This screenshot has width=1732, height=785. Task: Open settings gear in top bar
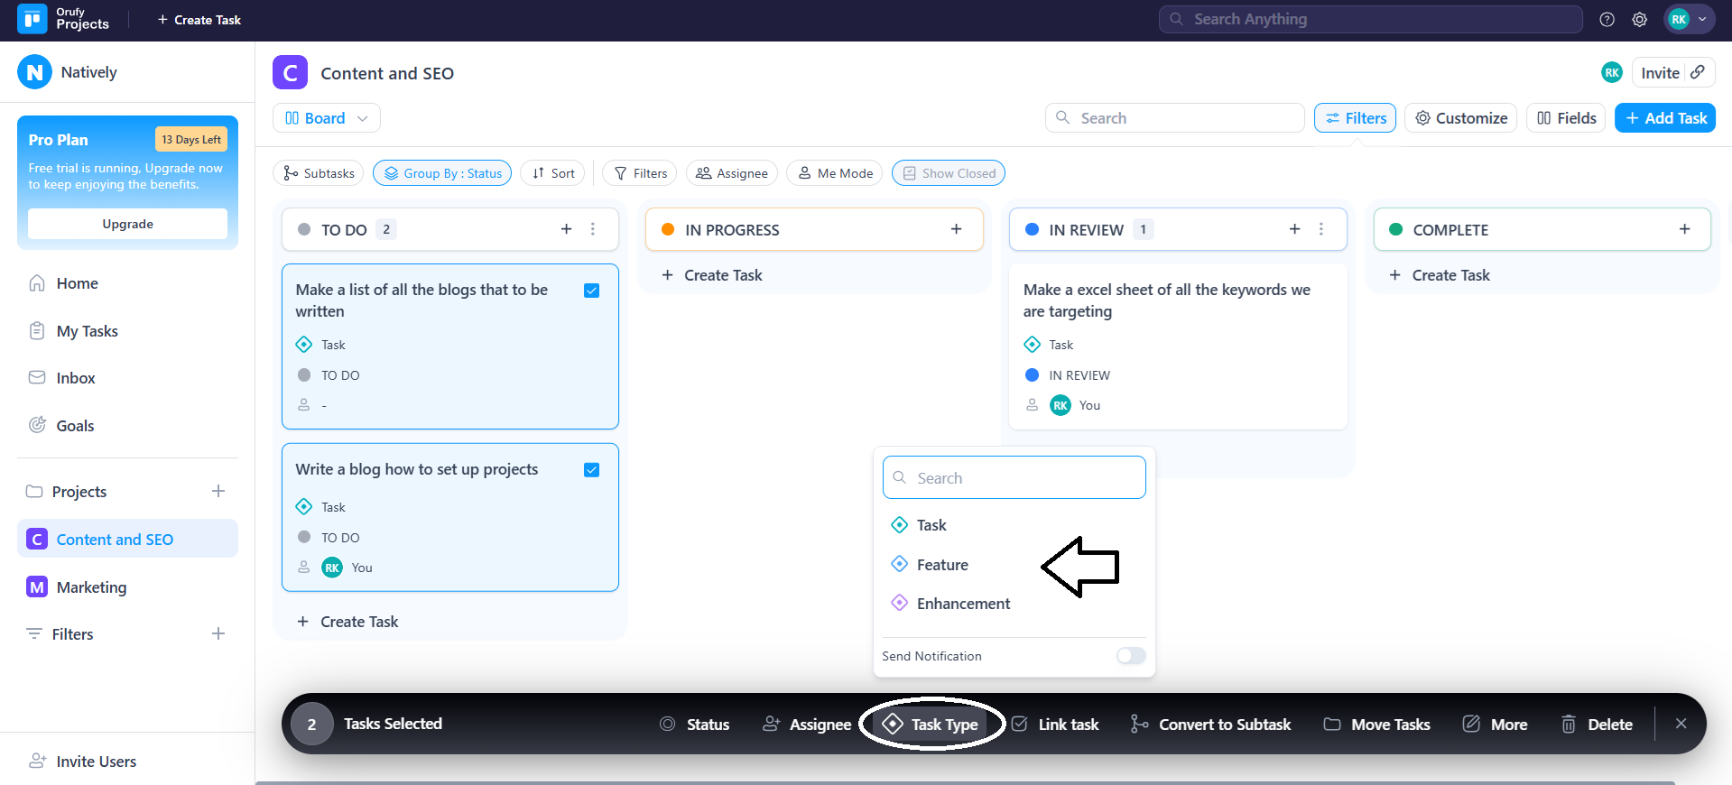[1639, 19]
